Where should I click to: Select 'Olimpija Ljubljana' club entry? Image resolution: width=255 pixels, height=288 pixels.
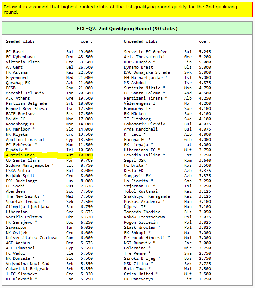(28, 207)
